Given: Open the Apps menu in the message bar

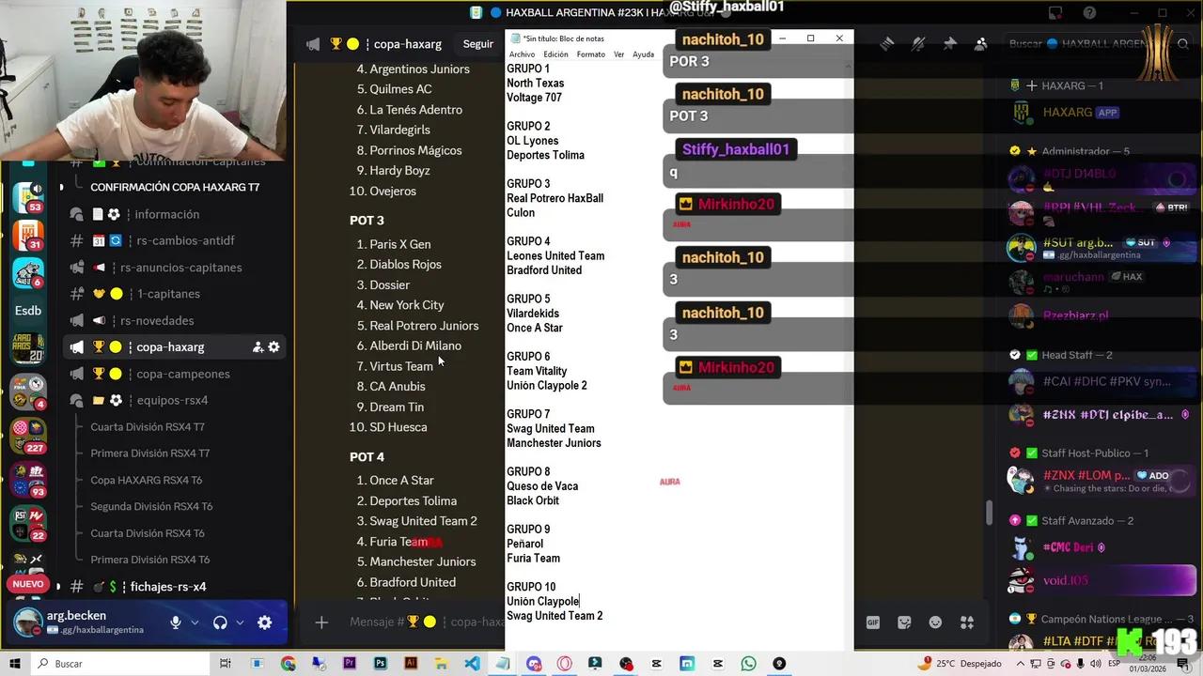Looking at the screenshot, I should click(x=966, y=622).
